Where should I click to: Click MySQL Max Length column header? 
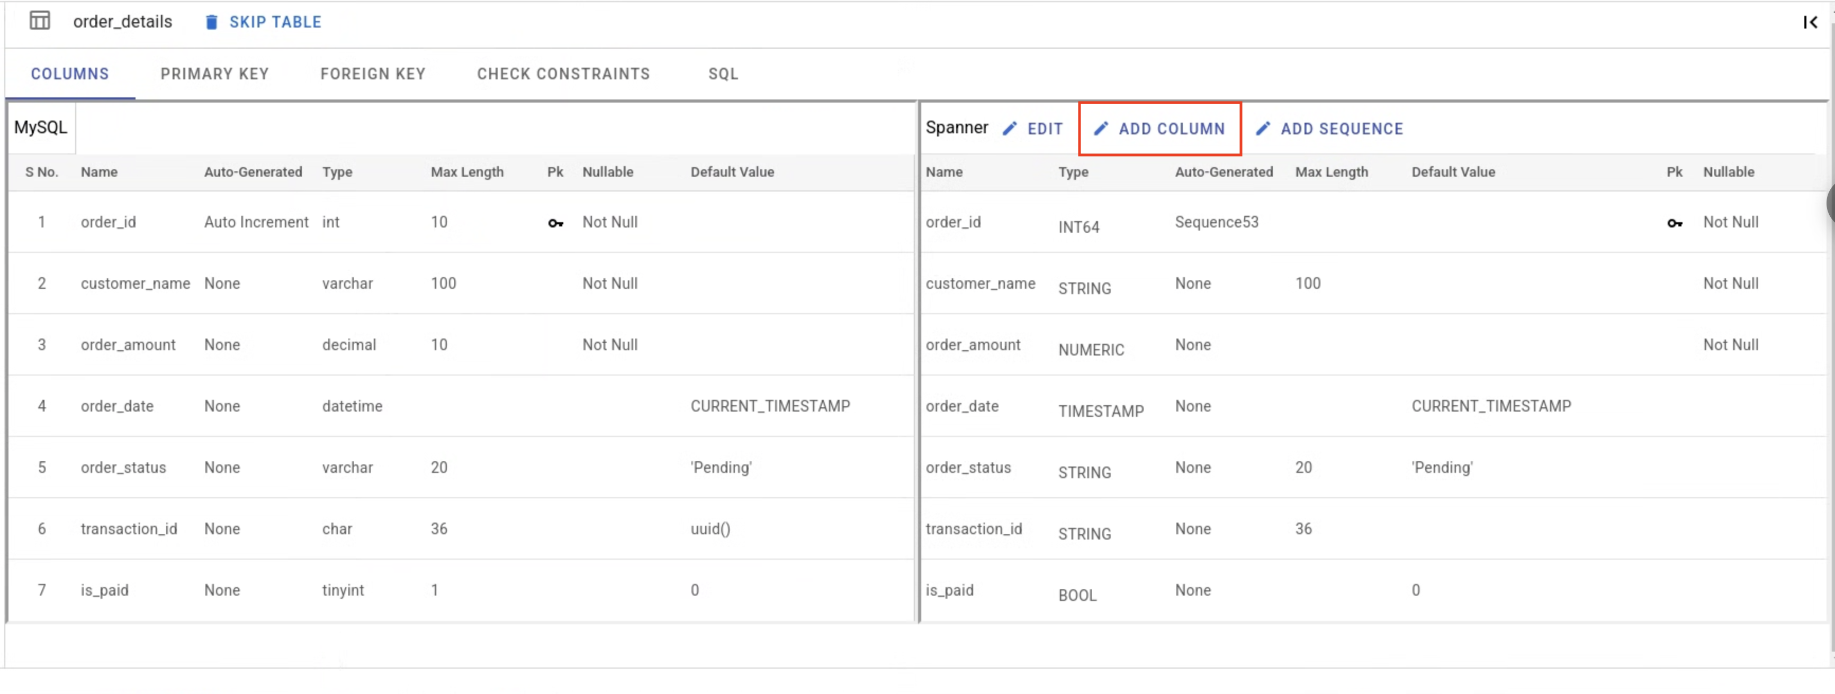point(467,171)
